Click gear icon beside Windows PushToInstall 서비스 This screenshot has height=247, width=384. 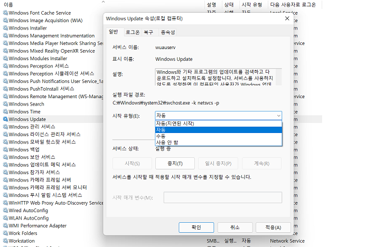pos(5,89)
